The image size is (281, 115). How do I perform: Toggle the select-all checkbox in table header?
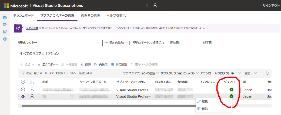point(23,82)
